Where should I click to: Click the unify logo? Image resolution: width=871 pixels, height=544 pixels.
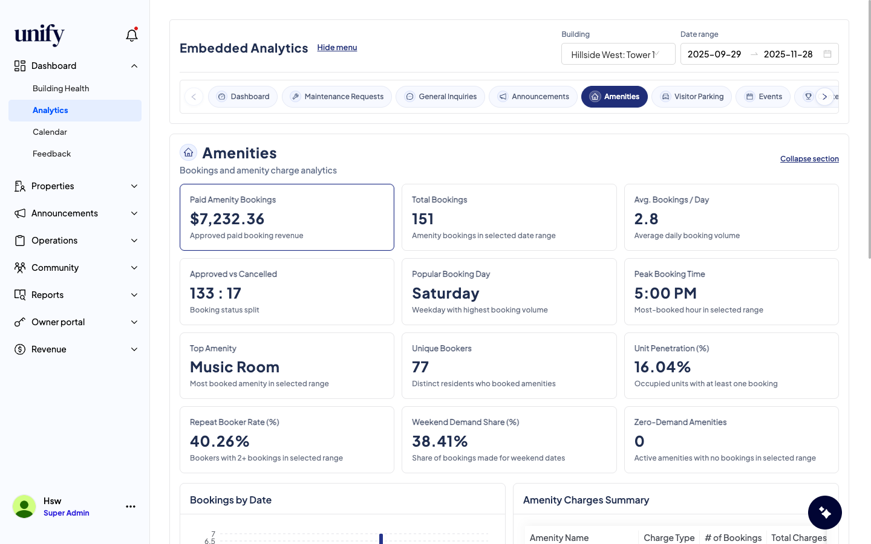(39, 34)
